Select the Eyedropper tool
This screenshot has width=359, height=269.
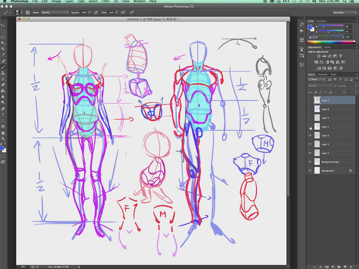tap(3, 55)
